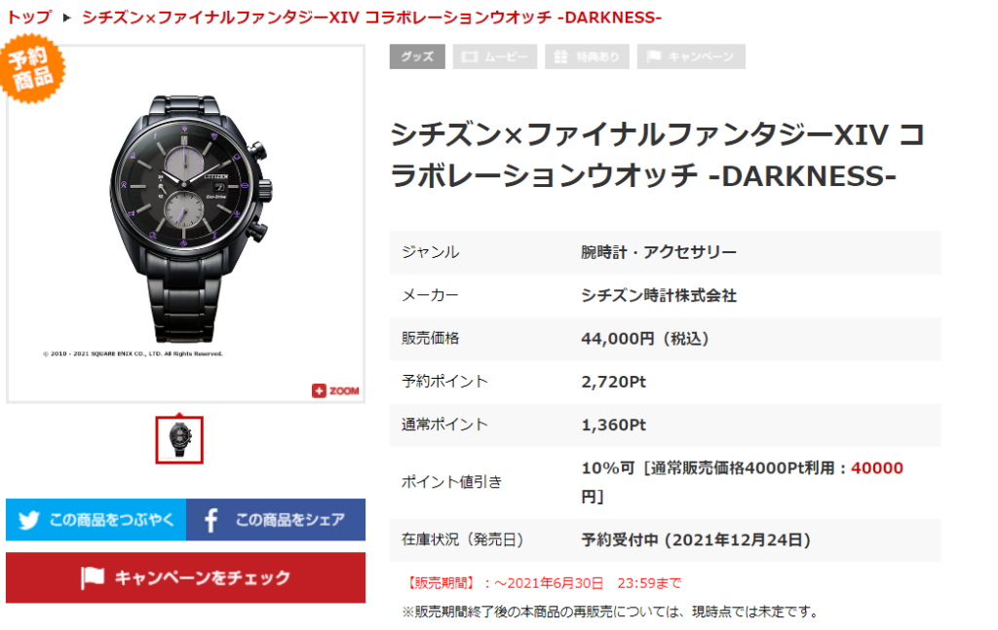
Task: Click the main watch product image
Action: pos(186,224)
